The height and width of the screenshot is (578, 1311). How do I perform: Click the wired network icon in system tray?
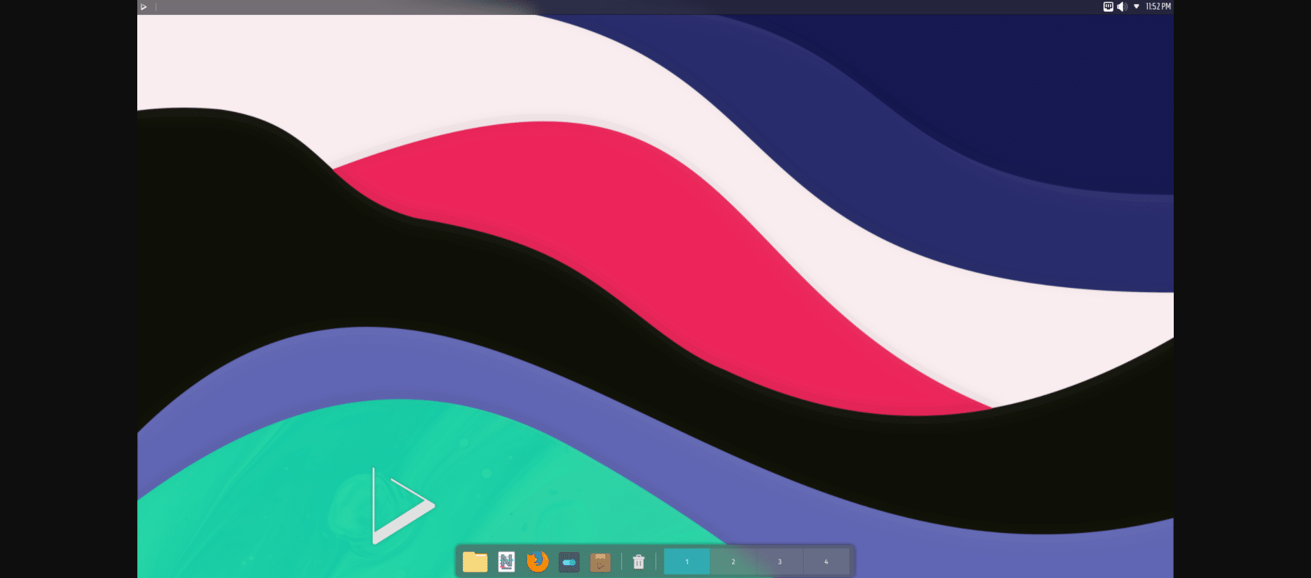click(1108, 7)
